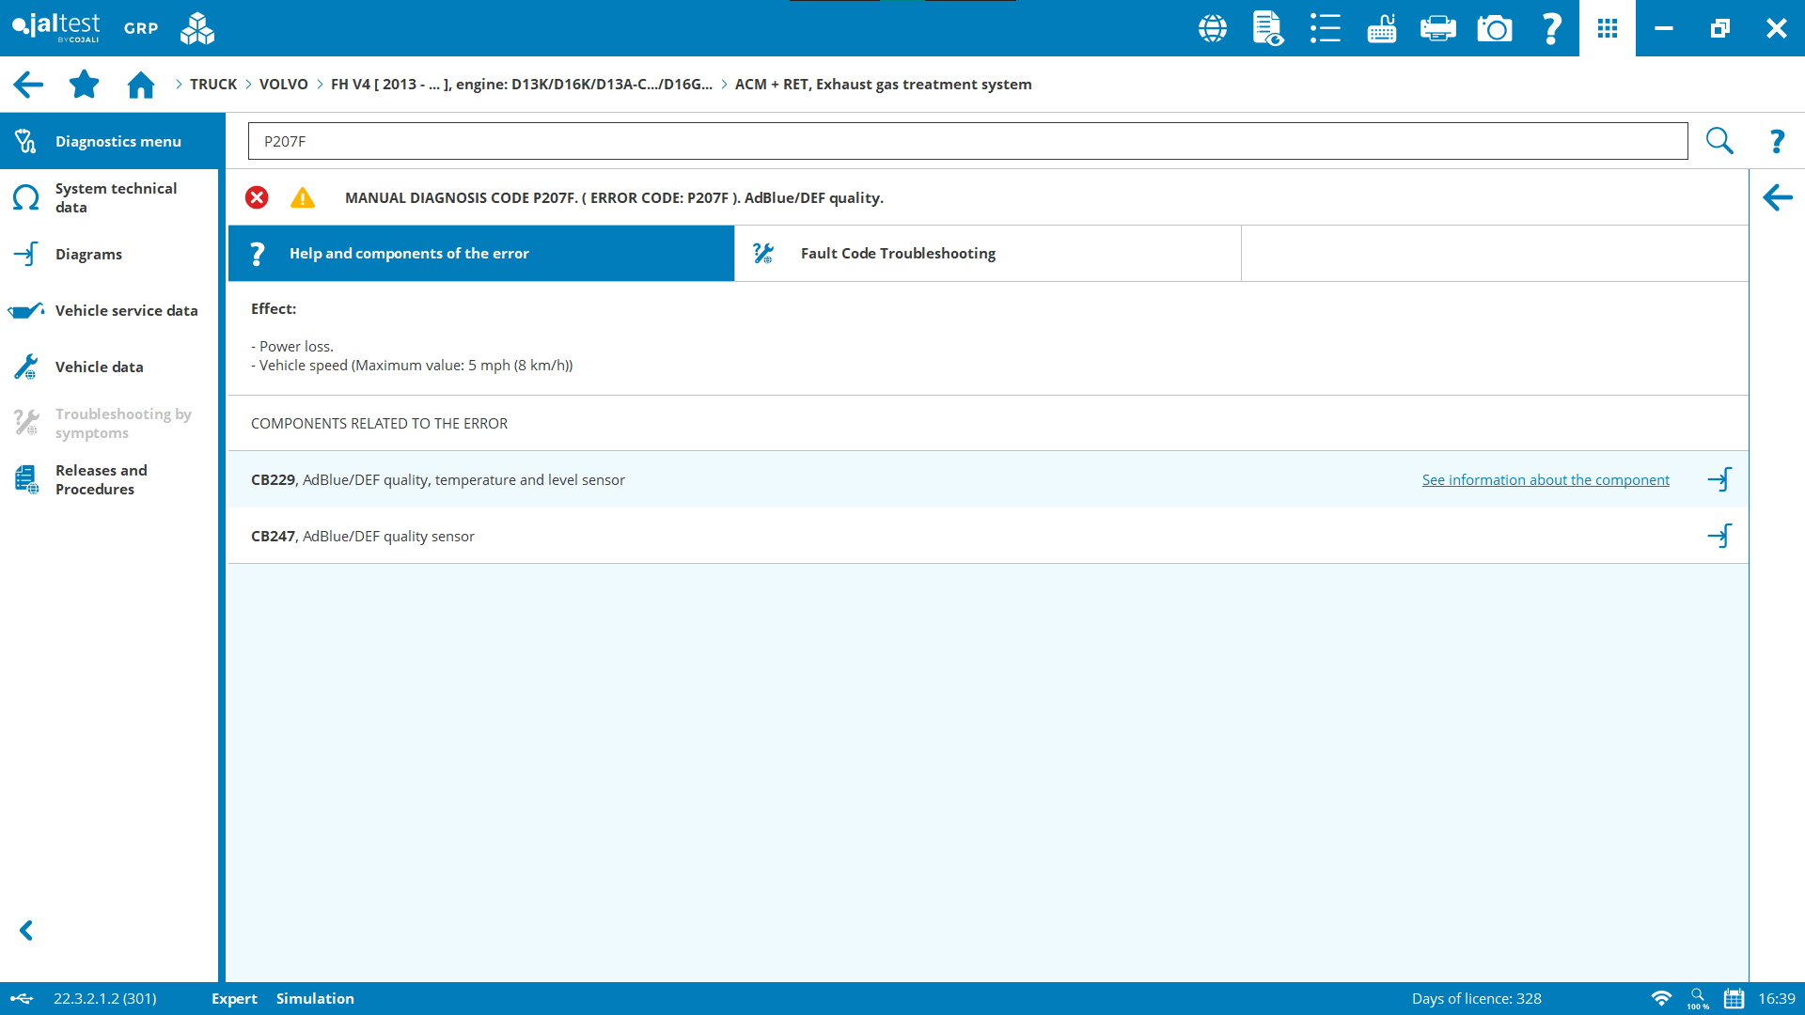Select CB229 AdBlue/DEF quality sensor row
1805x1015 pixels.
988,479
